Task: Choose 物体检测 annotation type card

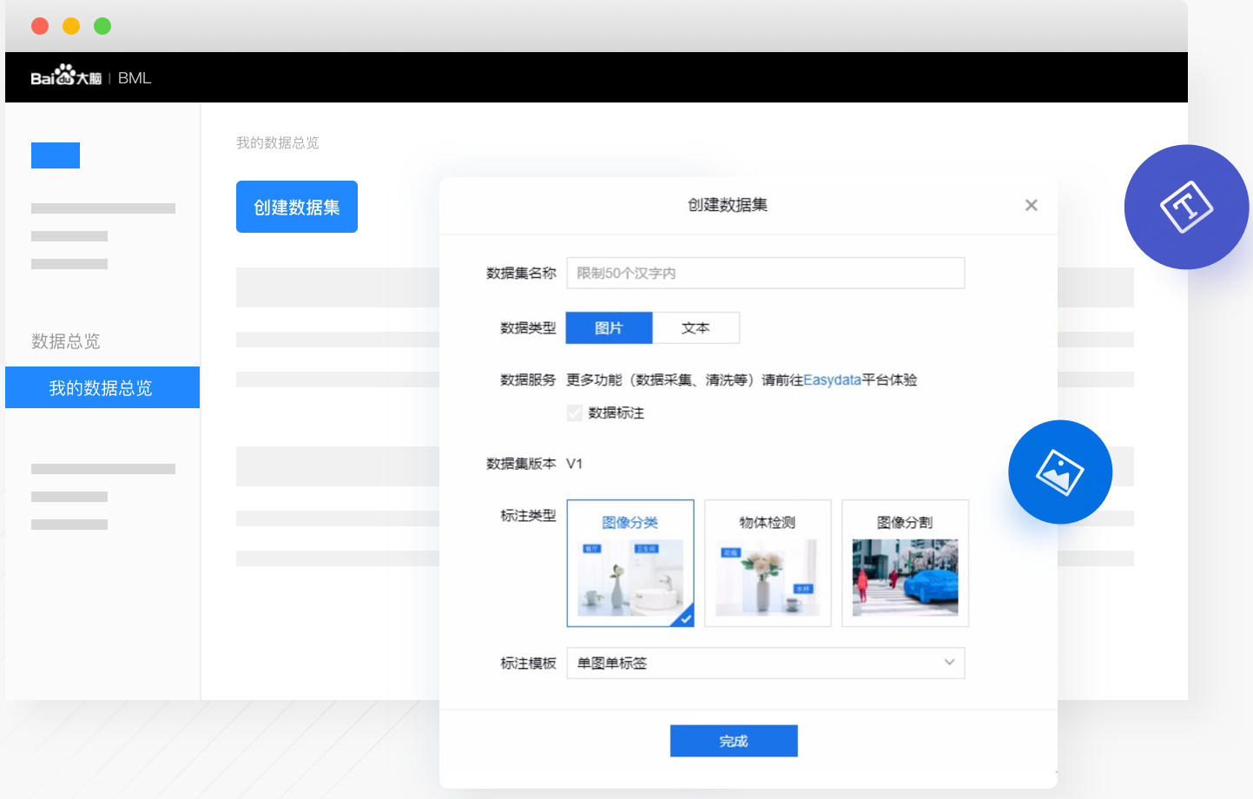Action: pos(768,563)
